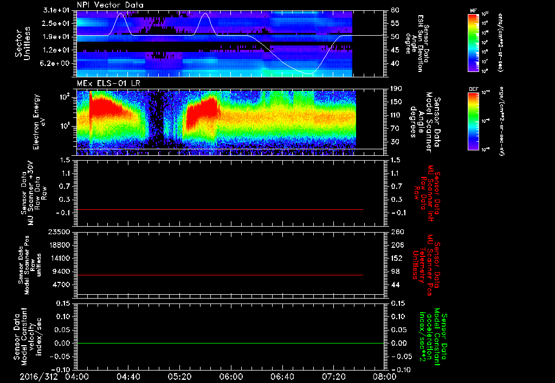This screenshot has width=555, height=383.
Task: Click the '04:40' time axis label
Action: [128, 377]
